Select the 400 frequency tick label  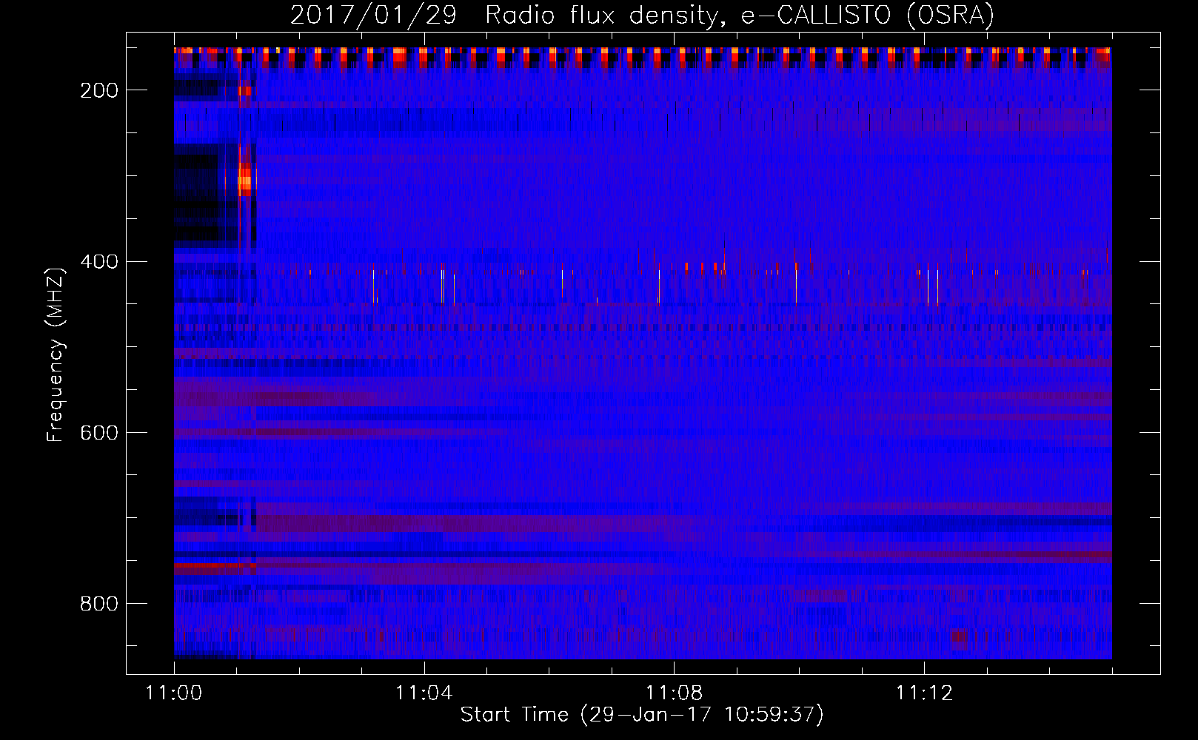click(x=99, y=262)
